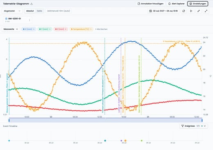Click the Telemetrie-Diagramm title
The image size is (213, 150).
[16, 4]
